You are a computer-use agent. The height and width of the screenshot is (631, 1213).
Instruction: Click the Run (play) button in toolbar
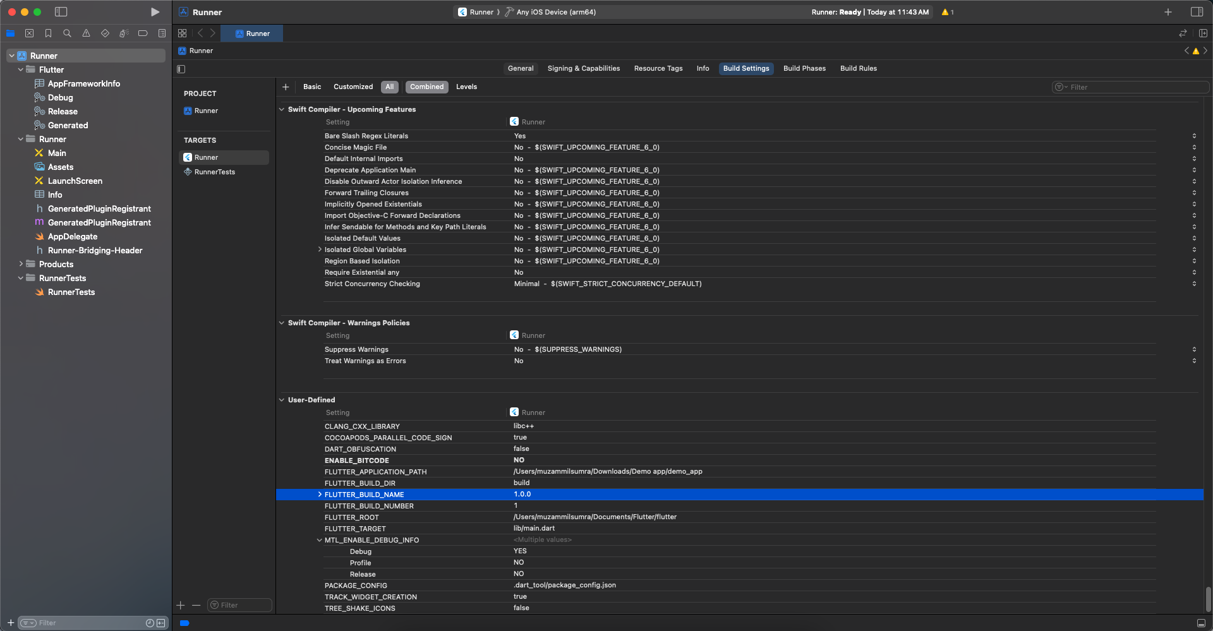pos(155,12)
